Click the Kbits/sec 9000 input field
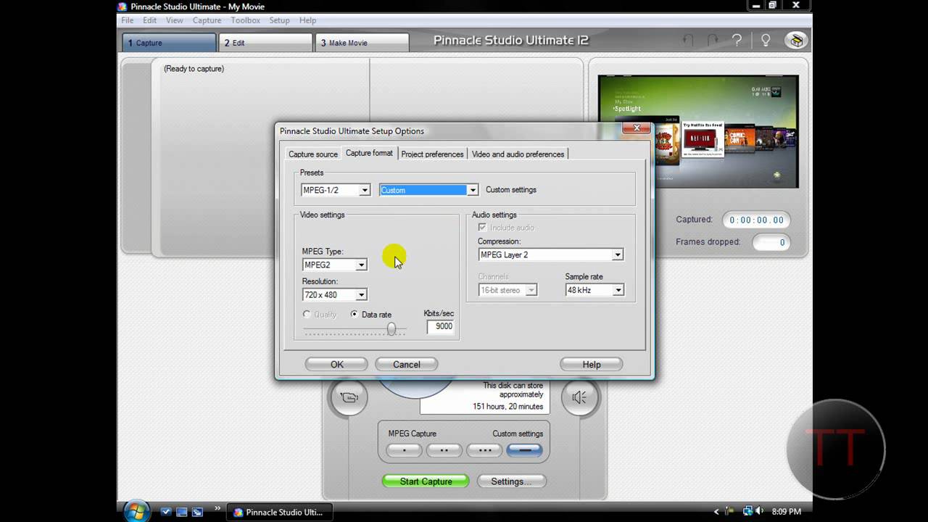The image size is (928, 522). click(x=440, y=326)
